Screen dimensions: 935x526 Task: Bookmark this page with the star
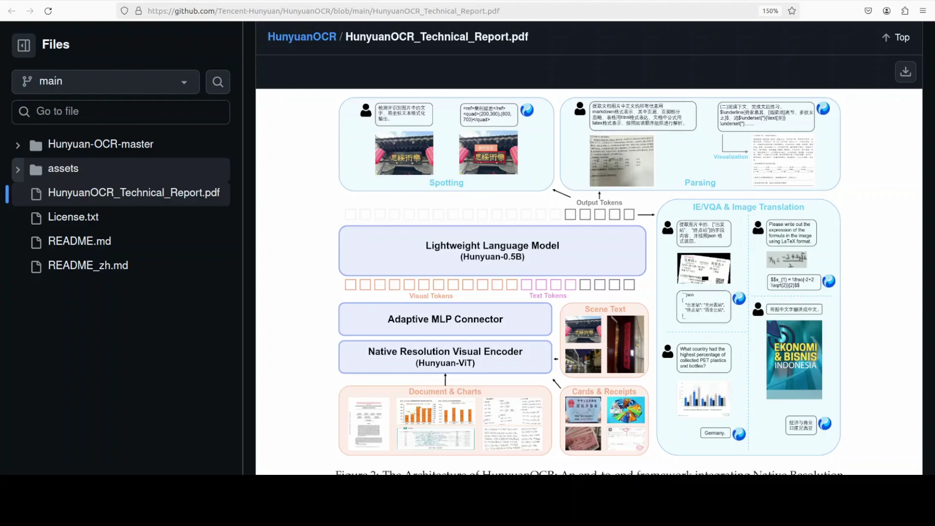tap(792, 11)
